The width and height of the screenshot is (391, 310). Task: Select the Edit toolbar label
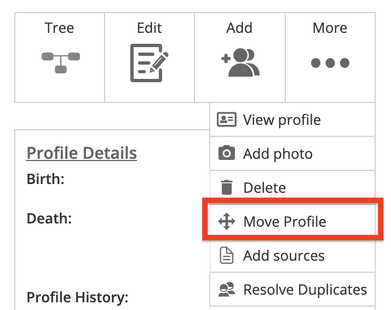point(150,27)
